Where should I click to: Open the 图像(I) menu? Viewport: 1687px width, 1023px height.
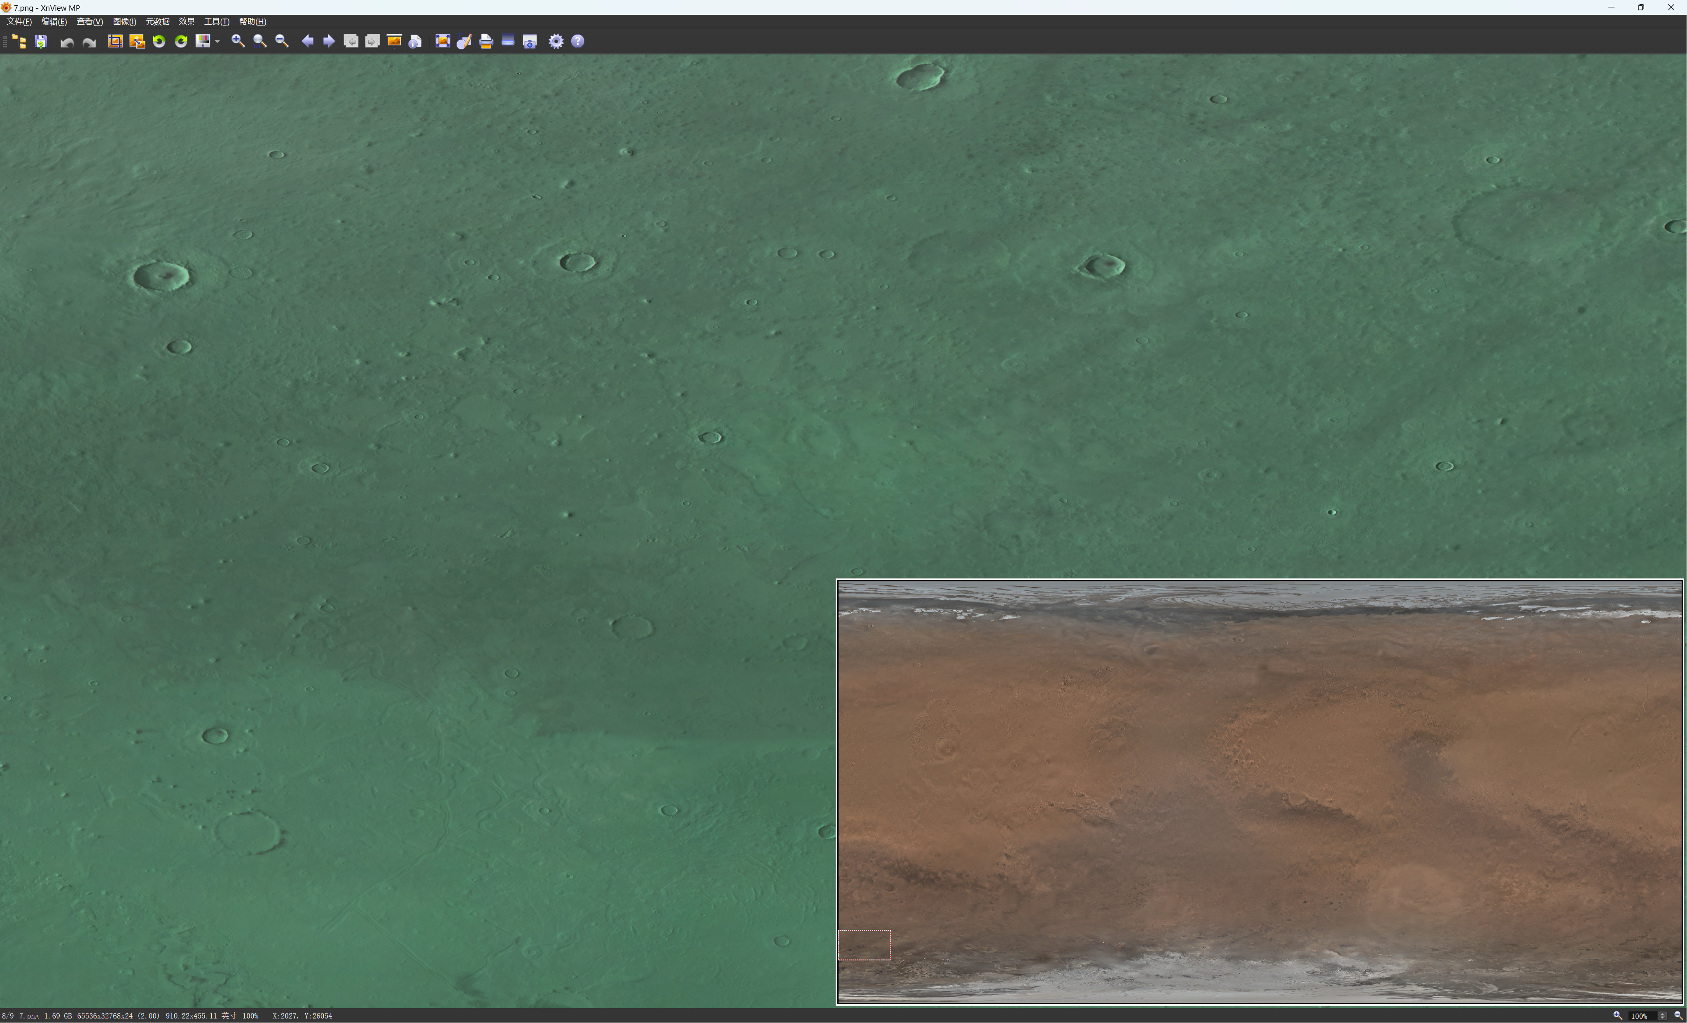(124, 22)
